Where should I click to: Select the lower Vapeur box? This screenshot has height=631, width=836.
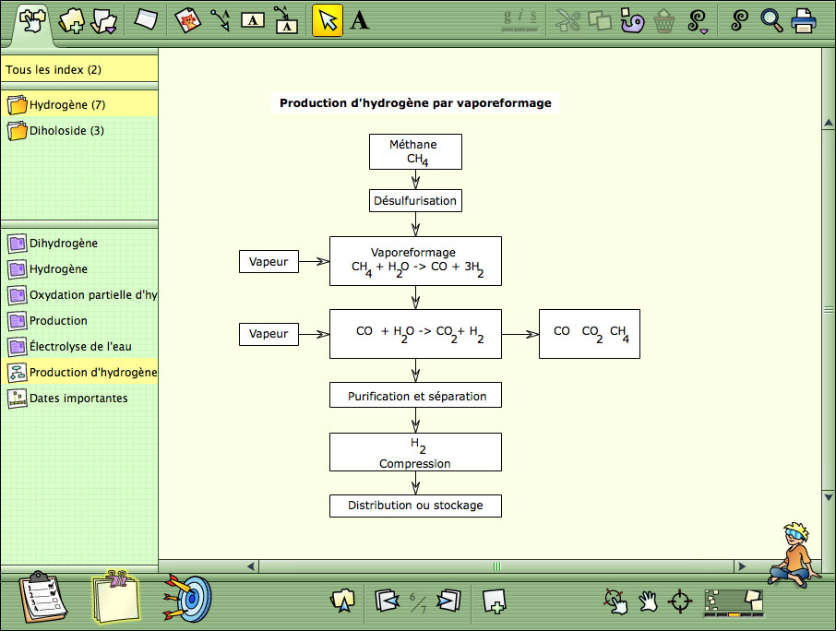(269, 334)
